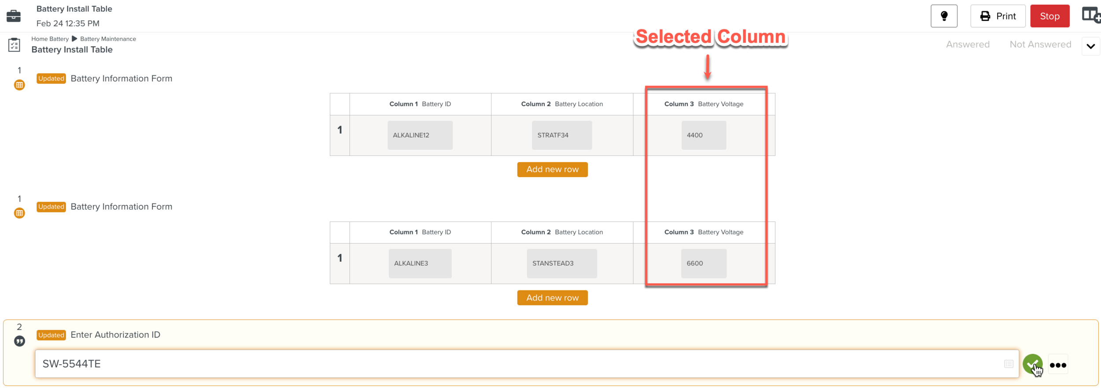Click the quote icon for step 2

(19, 341)
